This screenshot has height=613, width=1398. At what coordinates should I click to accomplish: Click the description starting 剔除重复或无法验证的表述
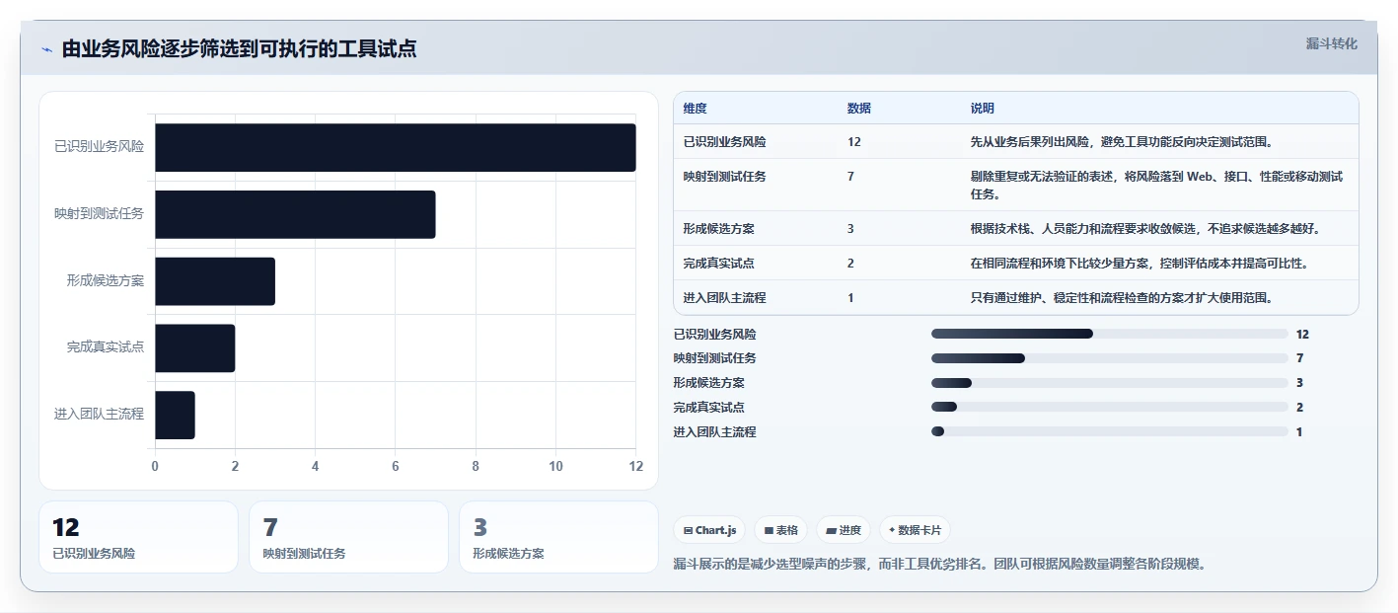[x=1157, y=185]
